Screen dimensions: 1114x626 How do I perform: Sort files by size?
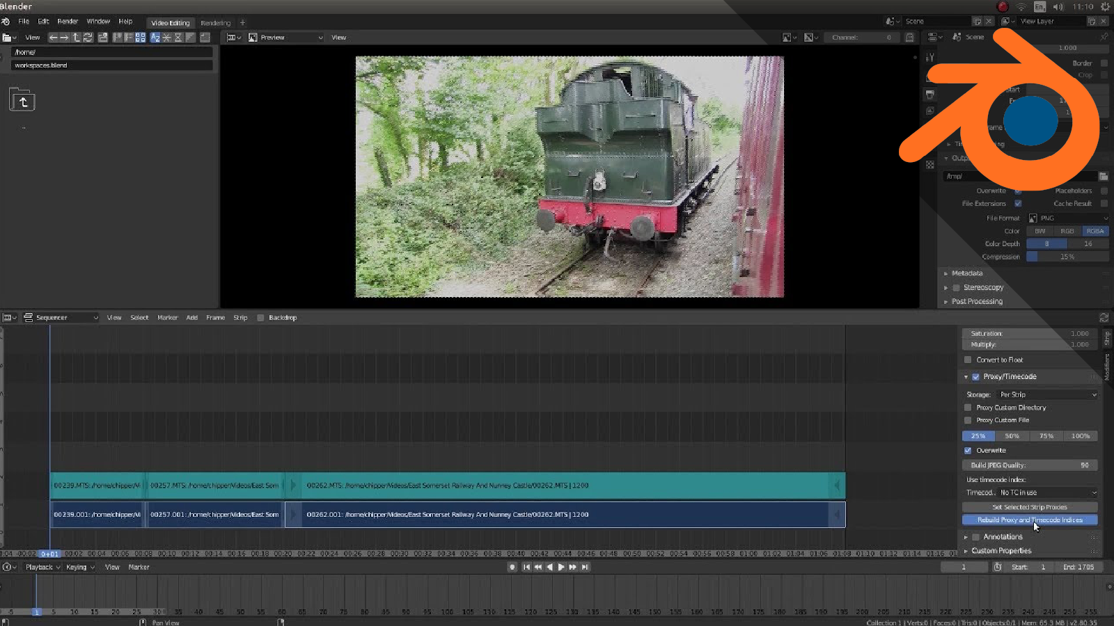pyautogui.click(x=190, y=38)
